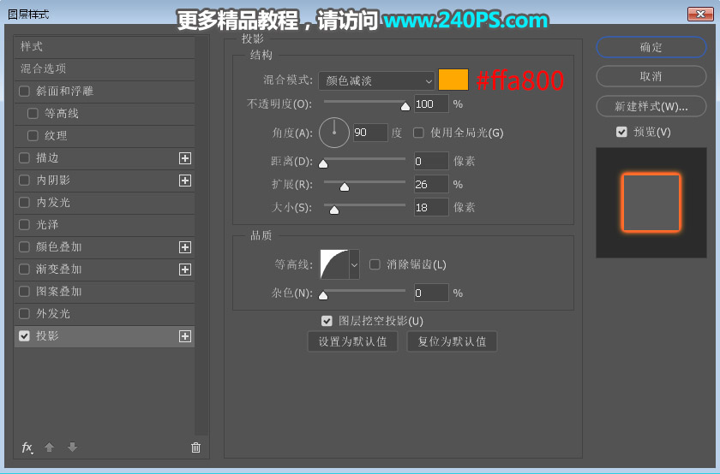Toggle 消除锯齿 checkbox
The width and height of the screenshot is (720, 474).
[x=375, y=264]
